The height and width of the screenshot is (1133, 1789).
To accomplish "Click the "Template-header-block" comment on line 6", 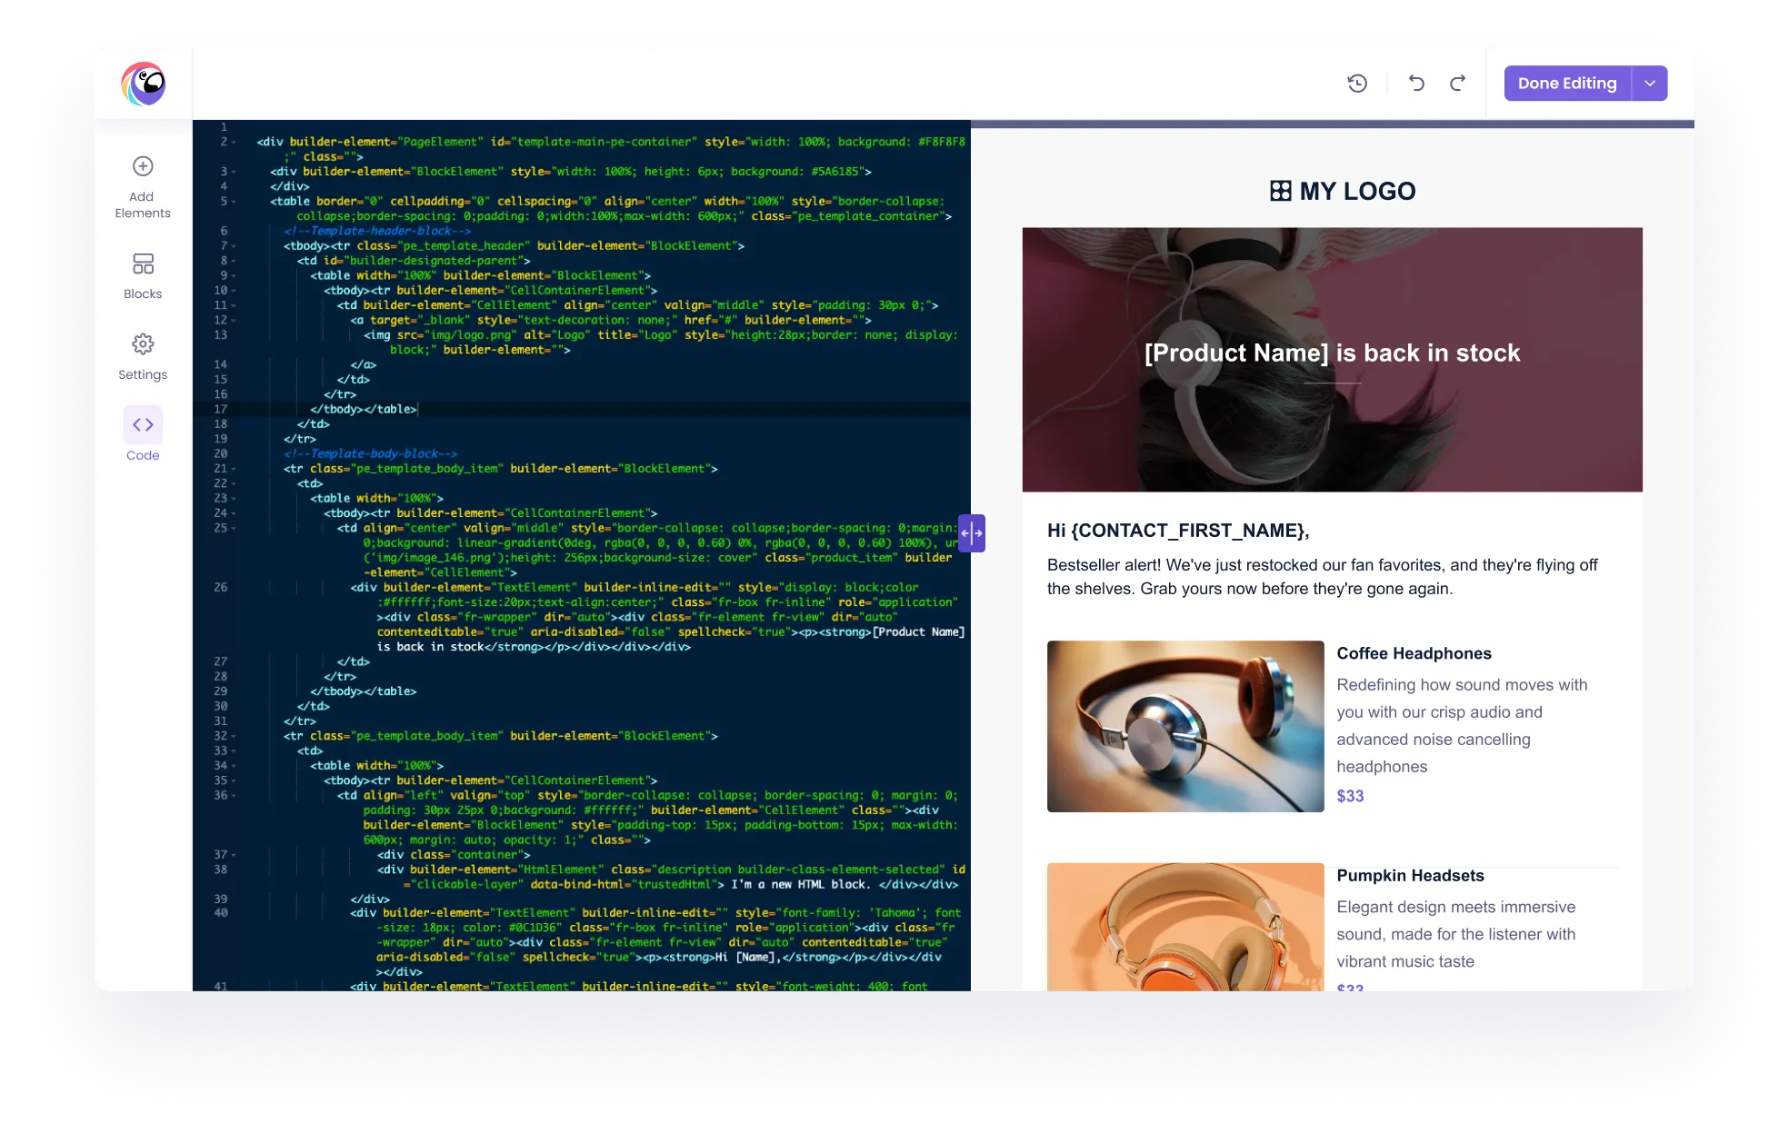I will click(x=377, y=232).
